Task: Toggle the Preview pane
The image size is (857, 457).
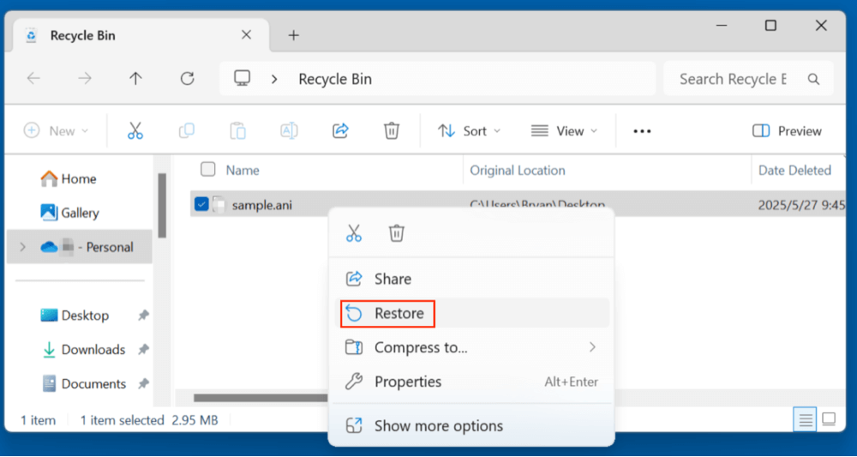Action: (x=787, y=131)
